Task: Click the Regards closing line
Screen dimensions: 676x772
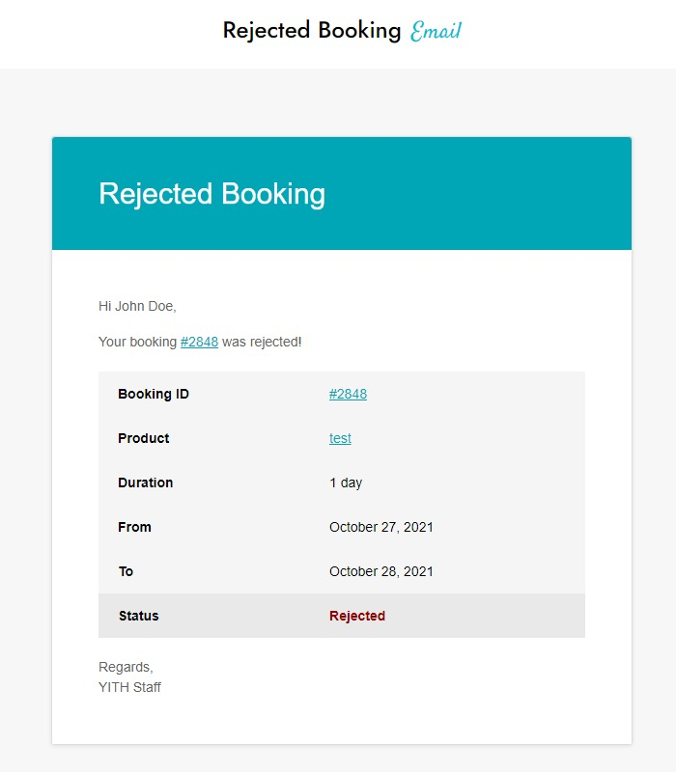Action: pos(126,667)
